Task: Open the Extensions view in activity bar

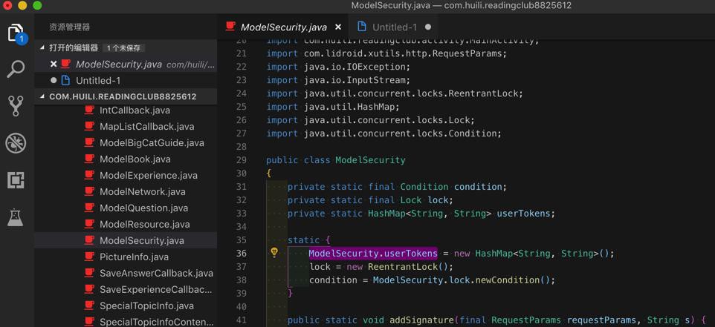Action: 16,181
